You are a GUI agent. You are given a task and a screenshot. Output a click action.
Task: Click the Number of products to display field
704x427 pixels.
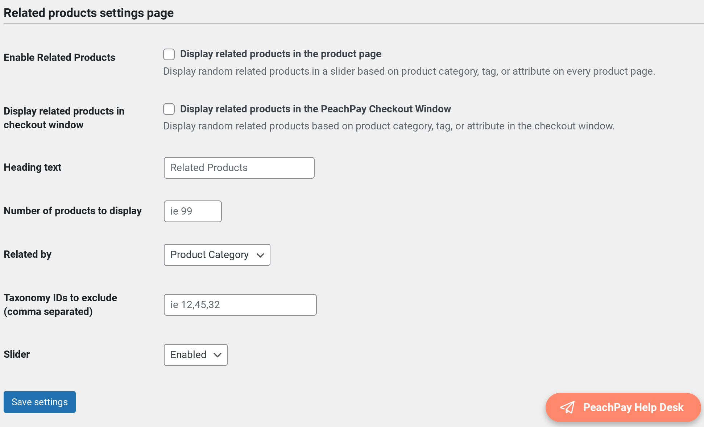pos(193,211)
